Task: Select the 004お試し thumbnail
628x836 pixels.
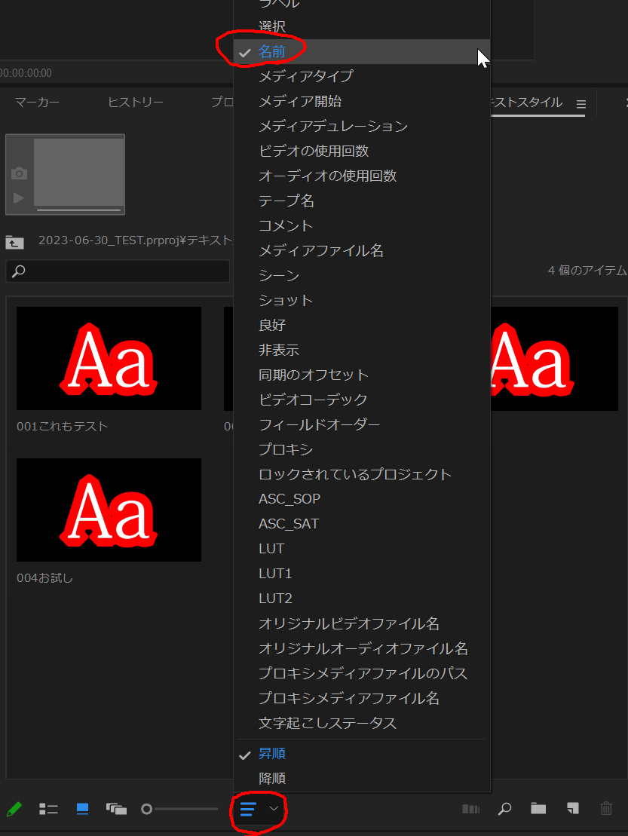Action: click(108, 510)
